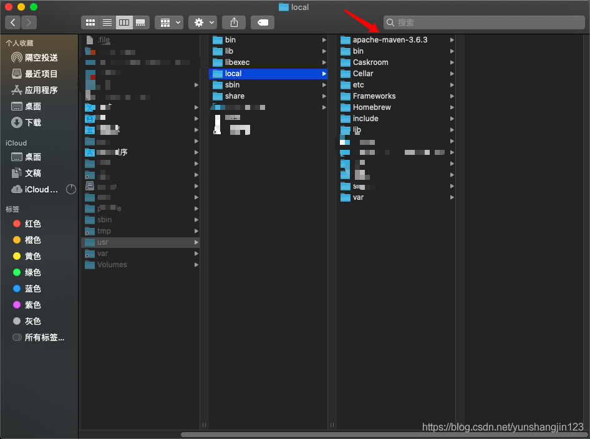Click the horizontal scrollbar at the bottom

click(384, 435)
